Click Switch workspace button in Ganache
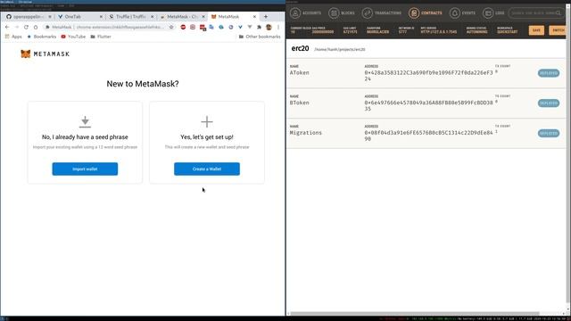This screenshot has width=571, height=321. tap(559, 30)
